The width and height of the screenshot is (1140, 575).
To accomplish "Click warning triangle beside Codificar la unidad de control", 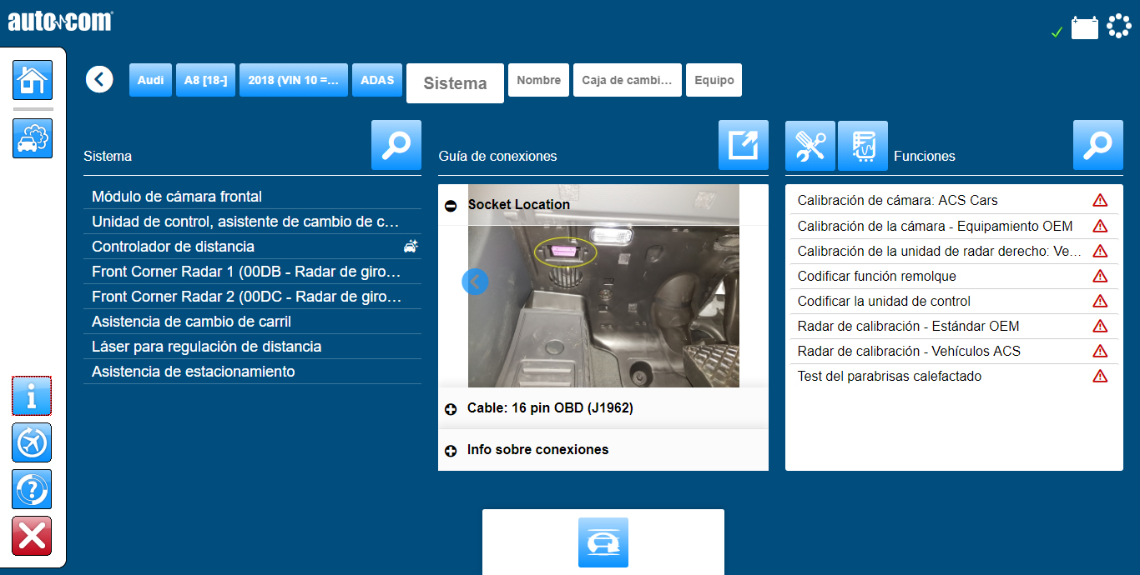I will (x=1100, y=301).
